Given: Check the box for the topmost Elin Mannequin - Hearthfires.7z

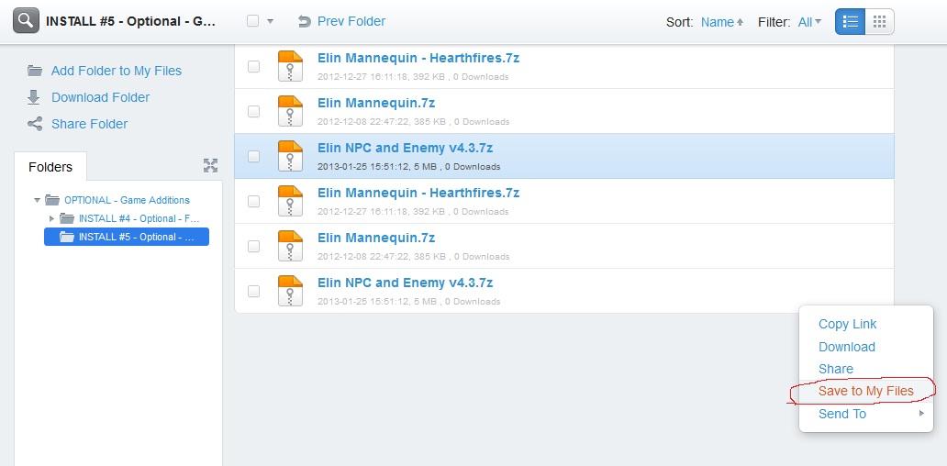Looking at the screenshot, I should click(x=254, y=66).
